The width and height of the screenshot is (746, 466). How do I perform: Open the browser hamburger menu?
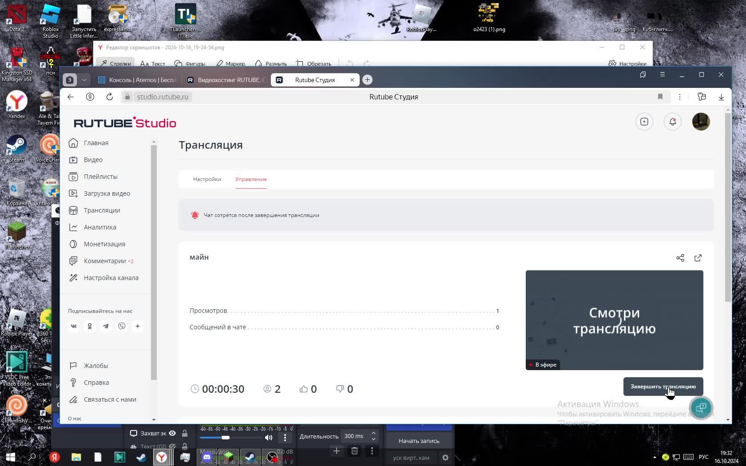click(x=663, y=75)
